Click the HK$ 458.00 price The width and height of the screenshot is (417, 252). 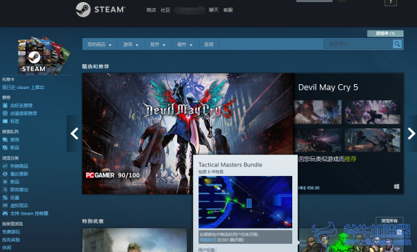click(x=309, y=188)
